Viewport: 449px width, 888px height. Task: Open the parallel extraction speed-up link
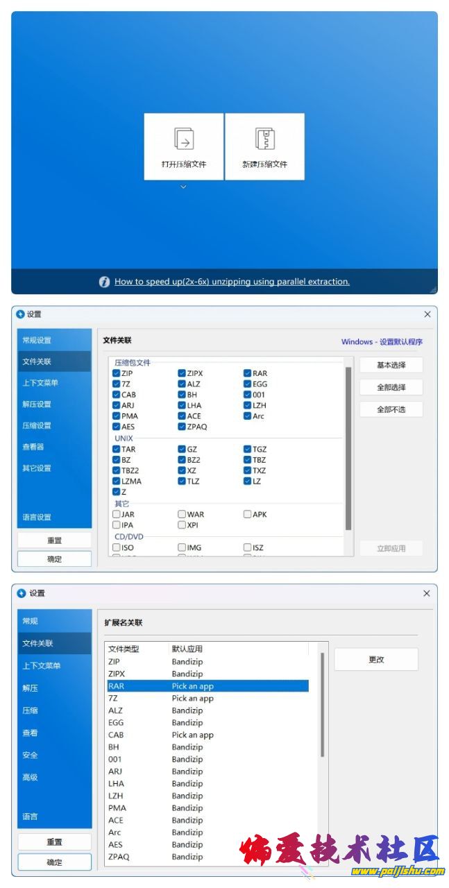pos(232,282)
